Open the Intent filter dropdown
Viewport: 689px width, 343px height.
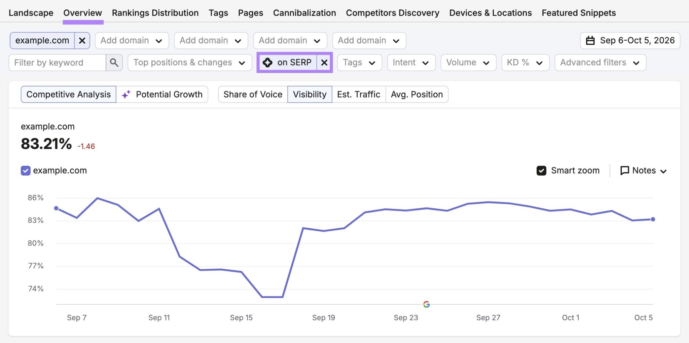pyautogui.click(x=411, y=63)
